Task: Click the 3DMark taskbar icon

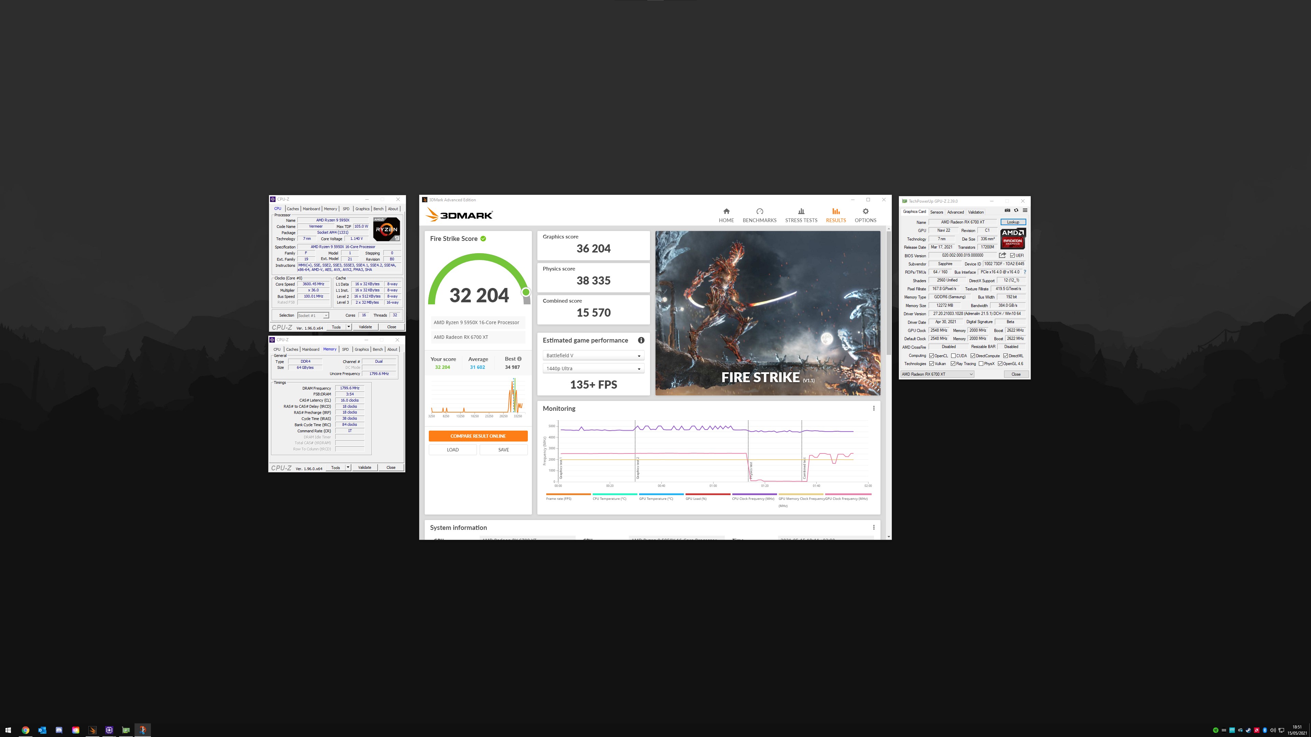Action: 92,730
